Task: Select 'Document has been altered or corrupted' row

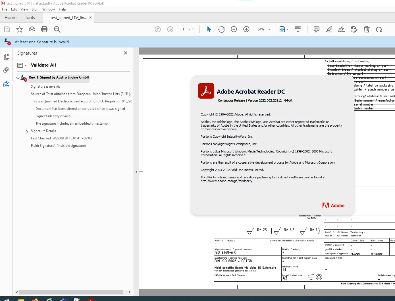Action: (x=80, y=109)
